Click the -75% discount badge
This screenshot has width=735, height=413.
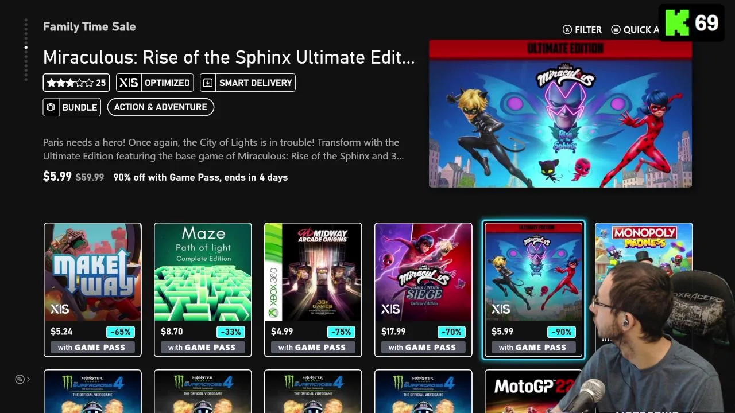tap(341, 332)
